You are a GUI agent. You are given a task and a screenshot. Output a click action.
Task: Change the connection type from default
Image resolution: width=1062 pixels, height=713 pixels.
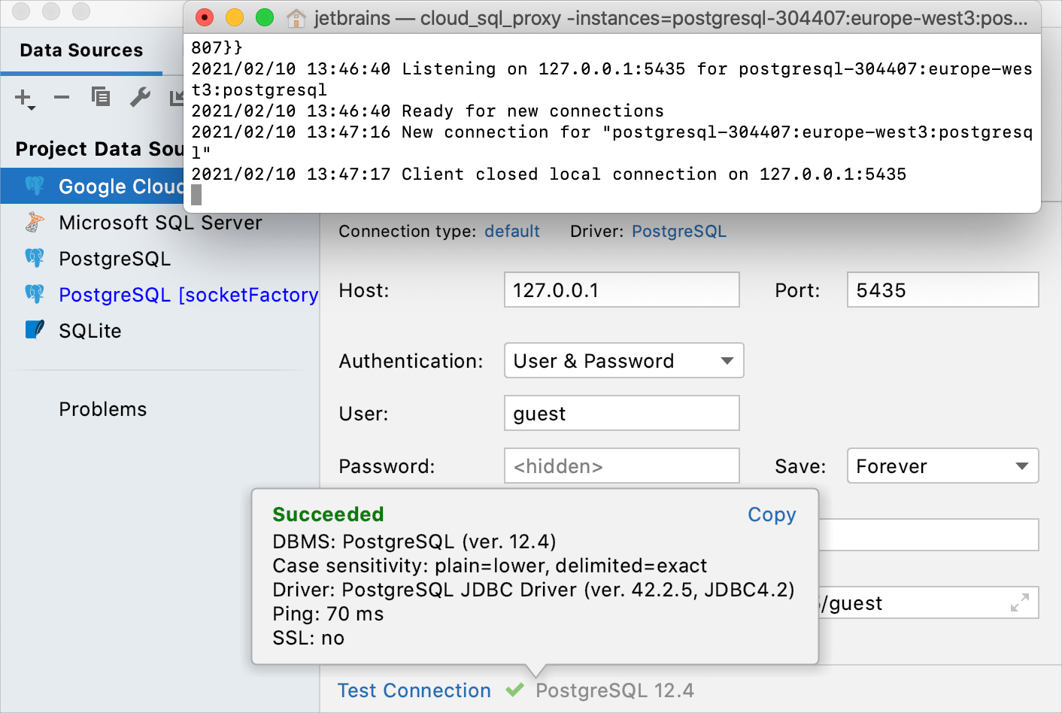pyautogui.click(x=512, y=231)
